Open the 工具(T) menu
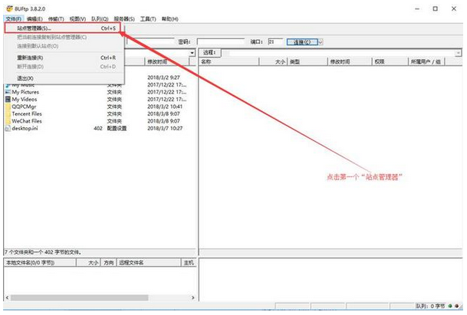 (x=148, y=19)
